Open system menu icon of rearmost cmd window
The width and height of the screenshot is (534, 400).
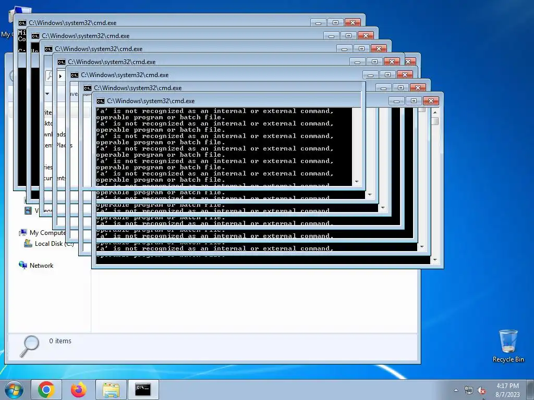point(22,23)
